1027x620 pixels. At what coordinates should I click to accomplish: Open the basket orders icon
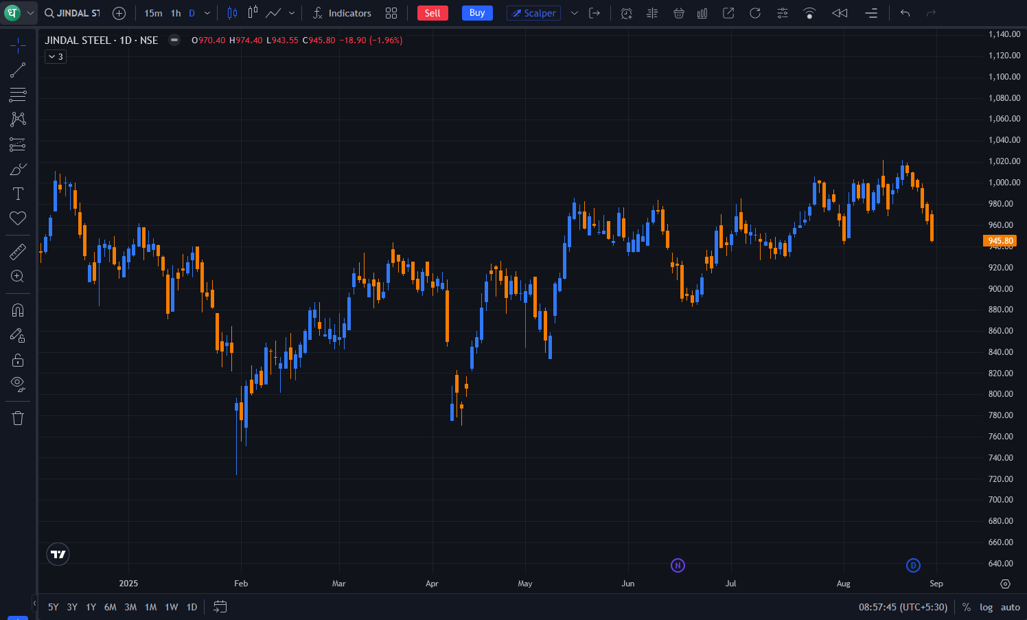(678, 13)
